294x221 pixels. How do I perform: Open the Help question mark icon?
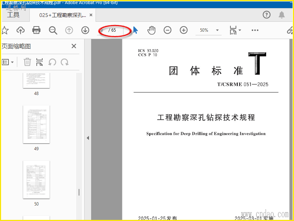[x=266, y=15]
